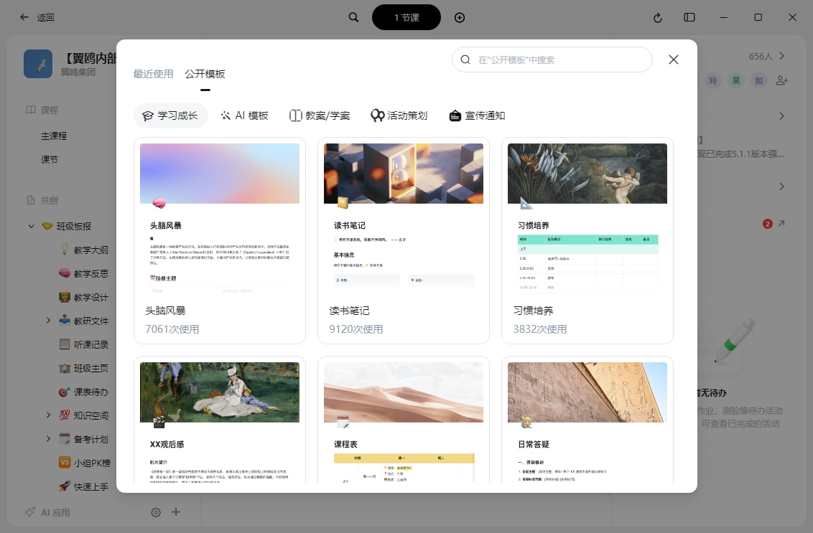This screenshot has width=813, height=533.
Task: Open the search magnifier in the title bar
Action: tap(353, 17)
